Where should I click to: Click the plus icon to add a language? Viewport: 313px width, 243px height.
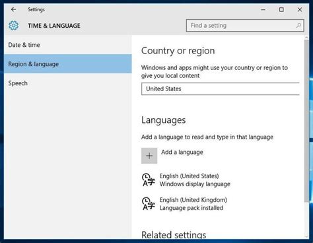click(149, 156)
